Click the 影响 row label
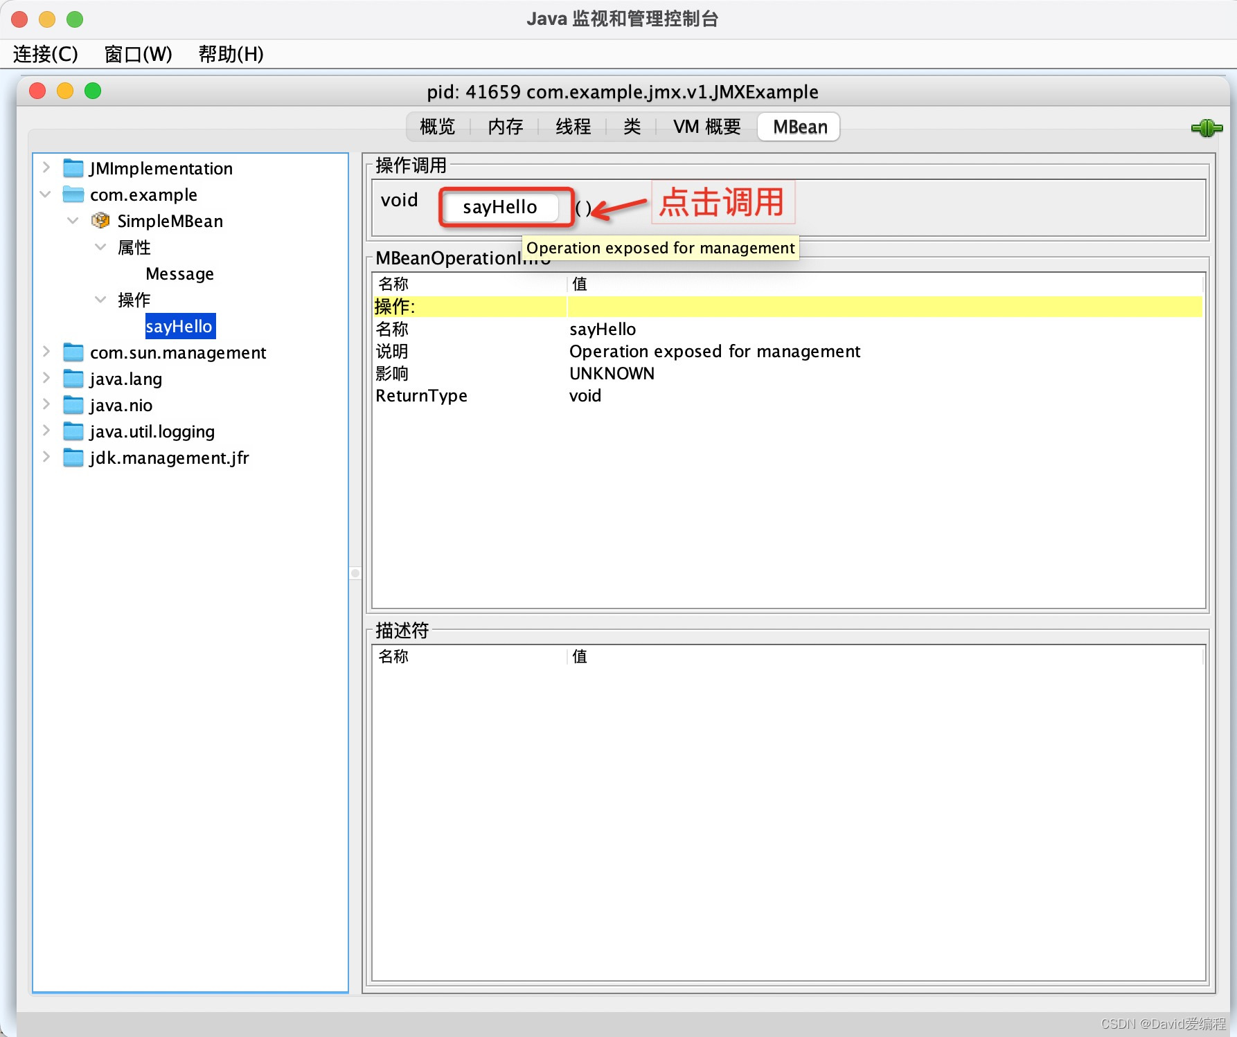The image size is (1237, 1037). click(x=392, y=374)
